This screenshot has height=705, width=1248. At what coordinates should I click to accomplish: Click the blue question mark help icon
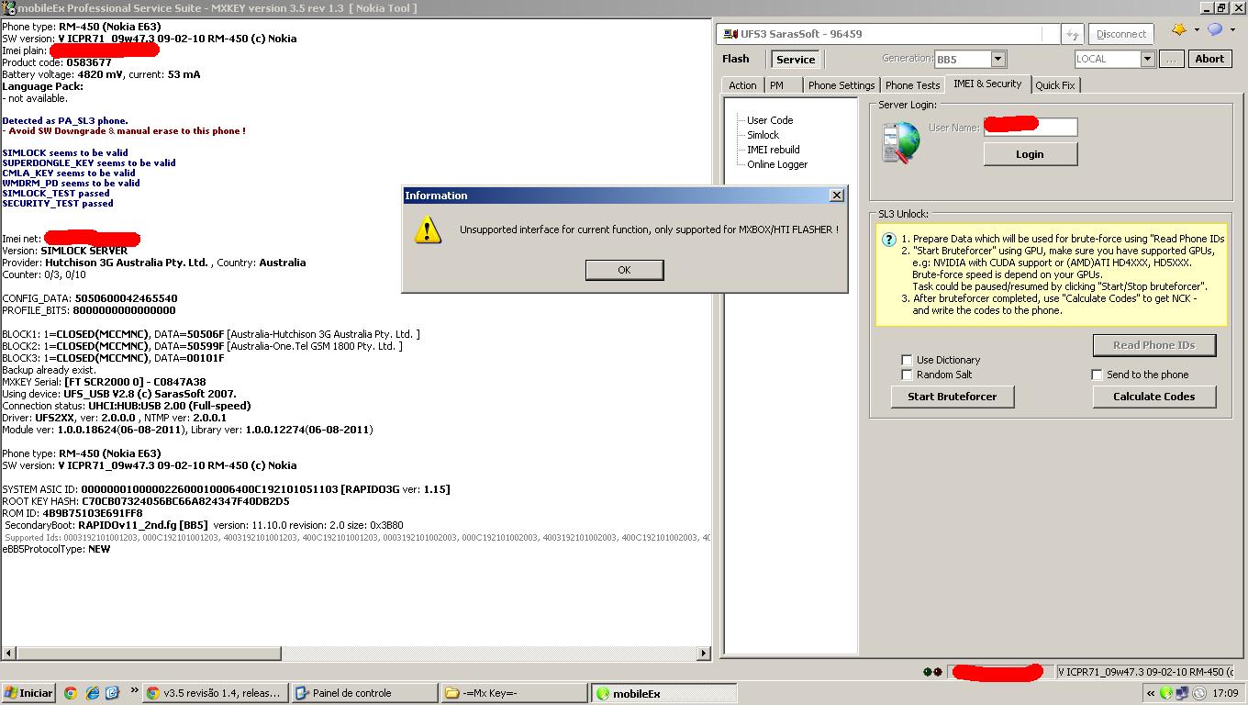[888, 240]
